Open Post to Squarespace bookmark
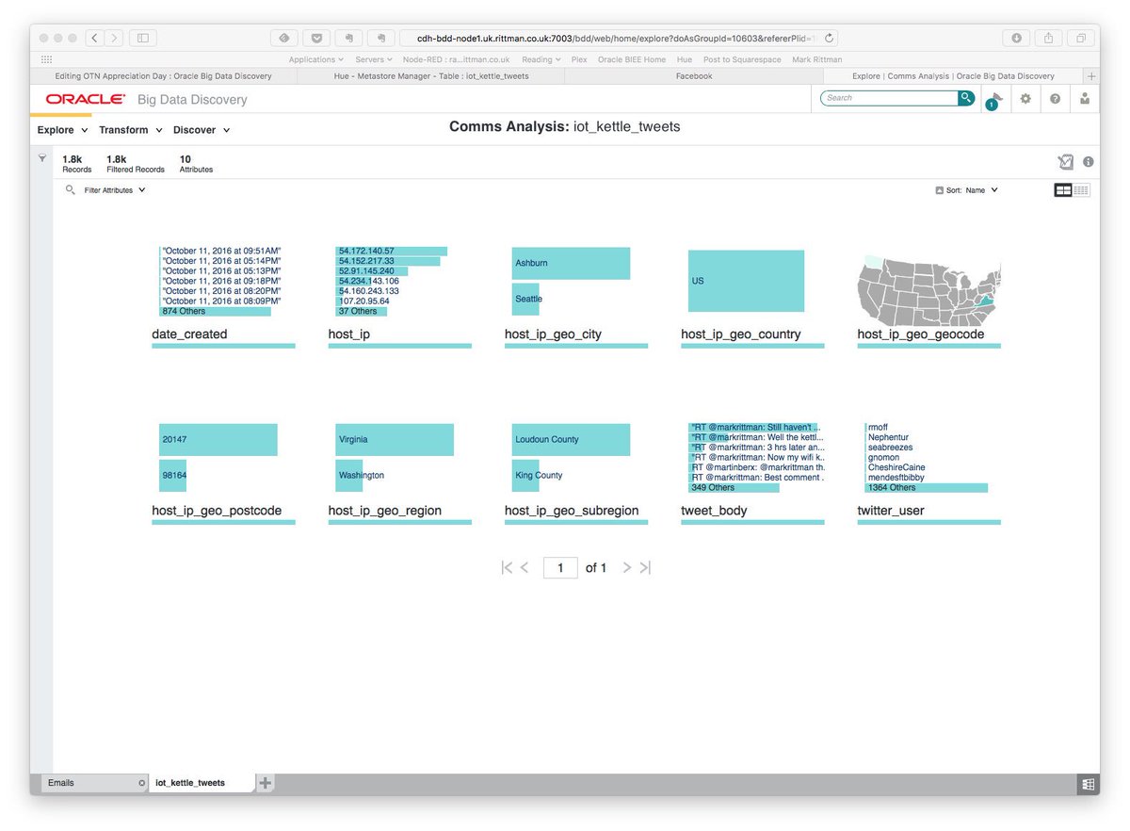Screen dimensions: 1130x831 [x=742, y=59]
